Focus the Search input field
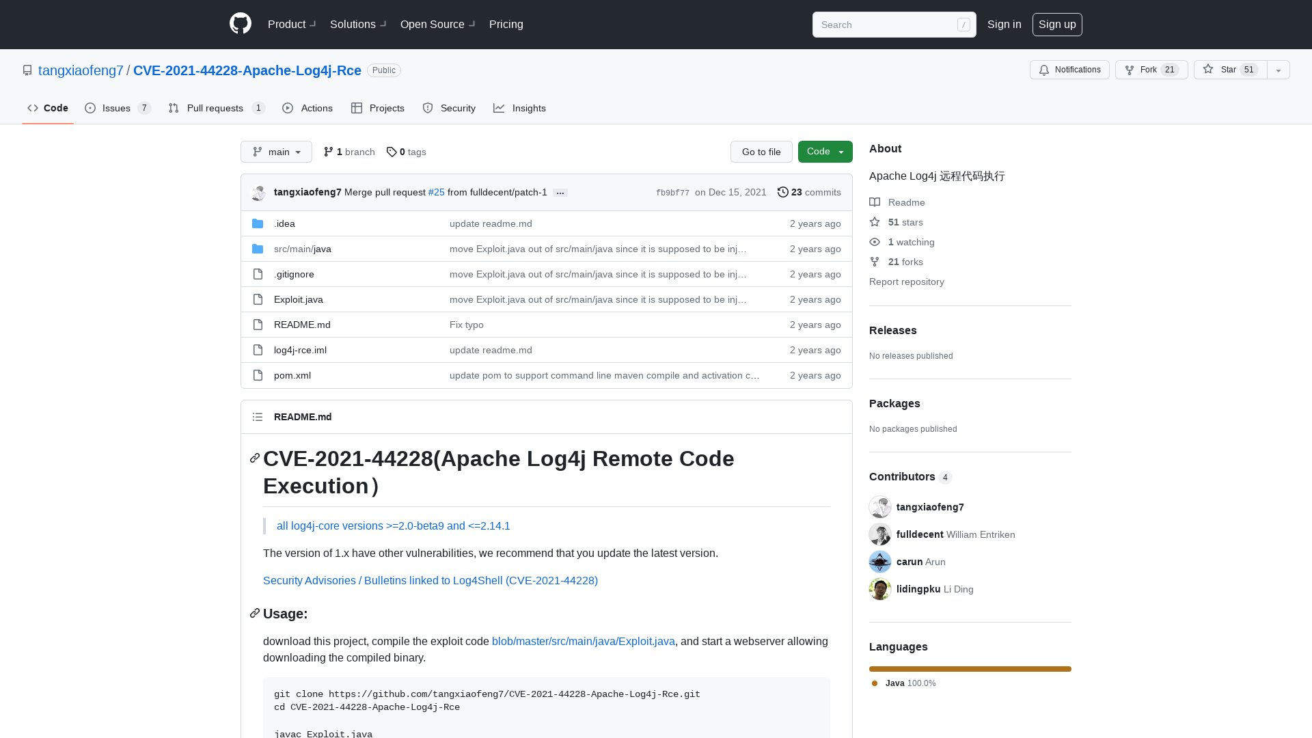1312x738 pixels. coord(894,25)
